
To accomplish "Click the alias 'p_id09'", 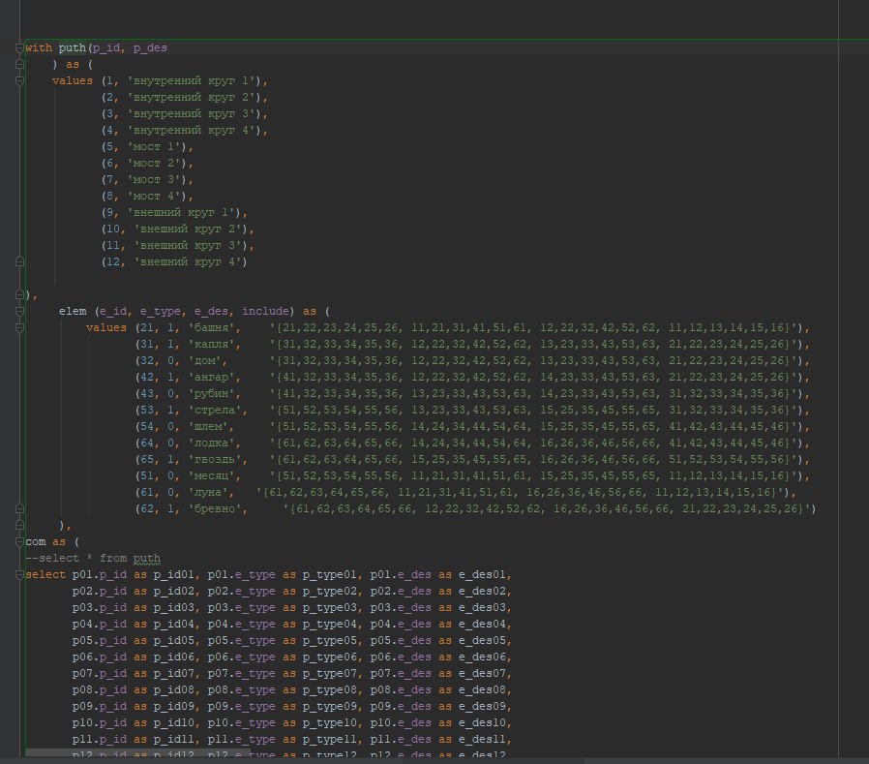I will tap(174, 706).
